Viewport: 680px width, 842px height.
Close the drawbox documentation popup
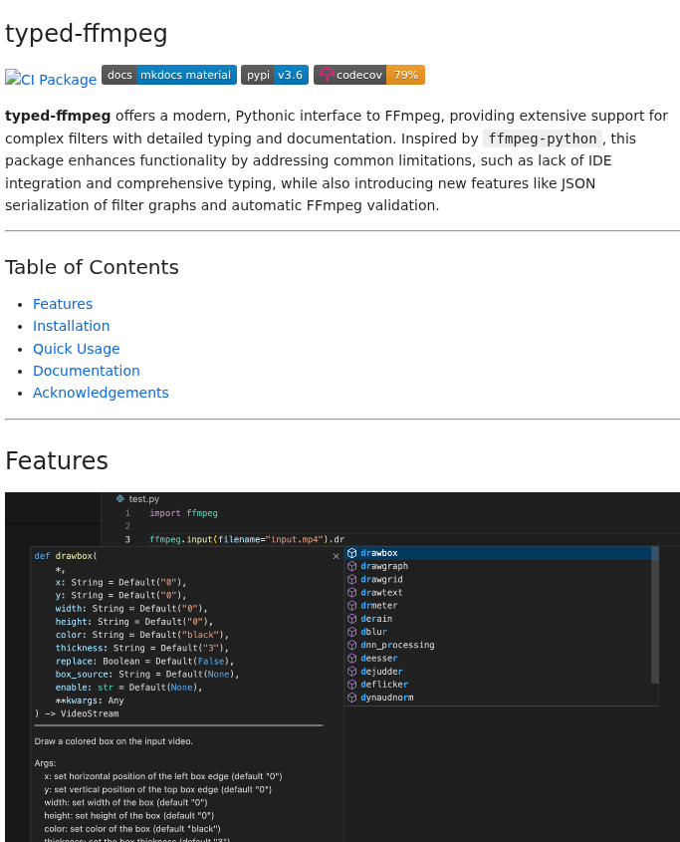click(x=336, y=556)
